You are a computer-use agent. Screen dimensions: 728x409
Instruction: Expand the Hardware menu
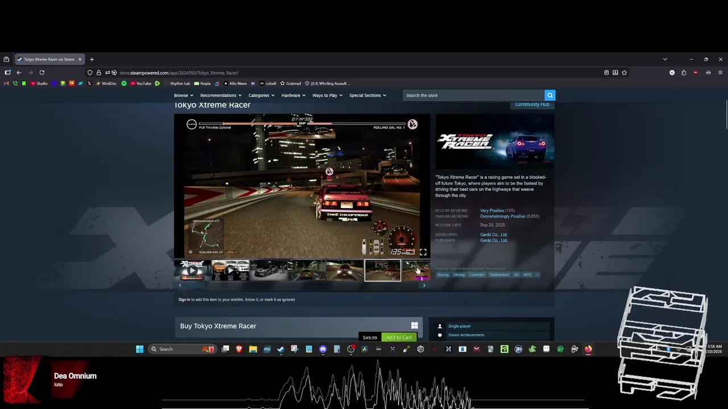click(293, 95)
